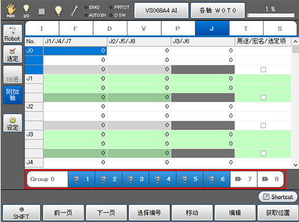Click the D SW indicator
Viewport: 299px width, 222px height.
pyautogui.click(x=117, y=15)
